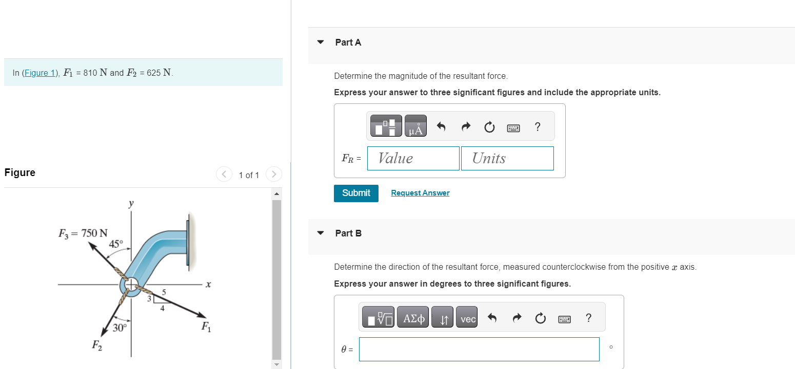Submit the answer for Part A
The image size is (795, 369).
[x=356, y=193]
